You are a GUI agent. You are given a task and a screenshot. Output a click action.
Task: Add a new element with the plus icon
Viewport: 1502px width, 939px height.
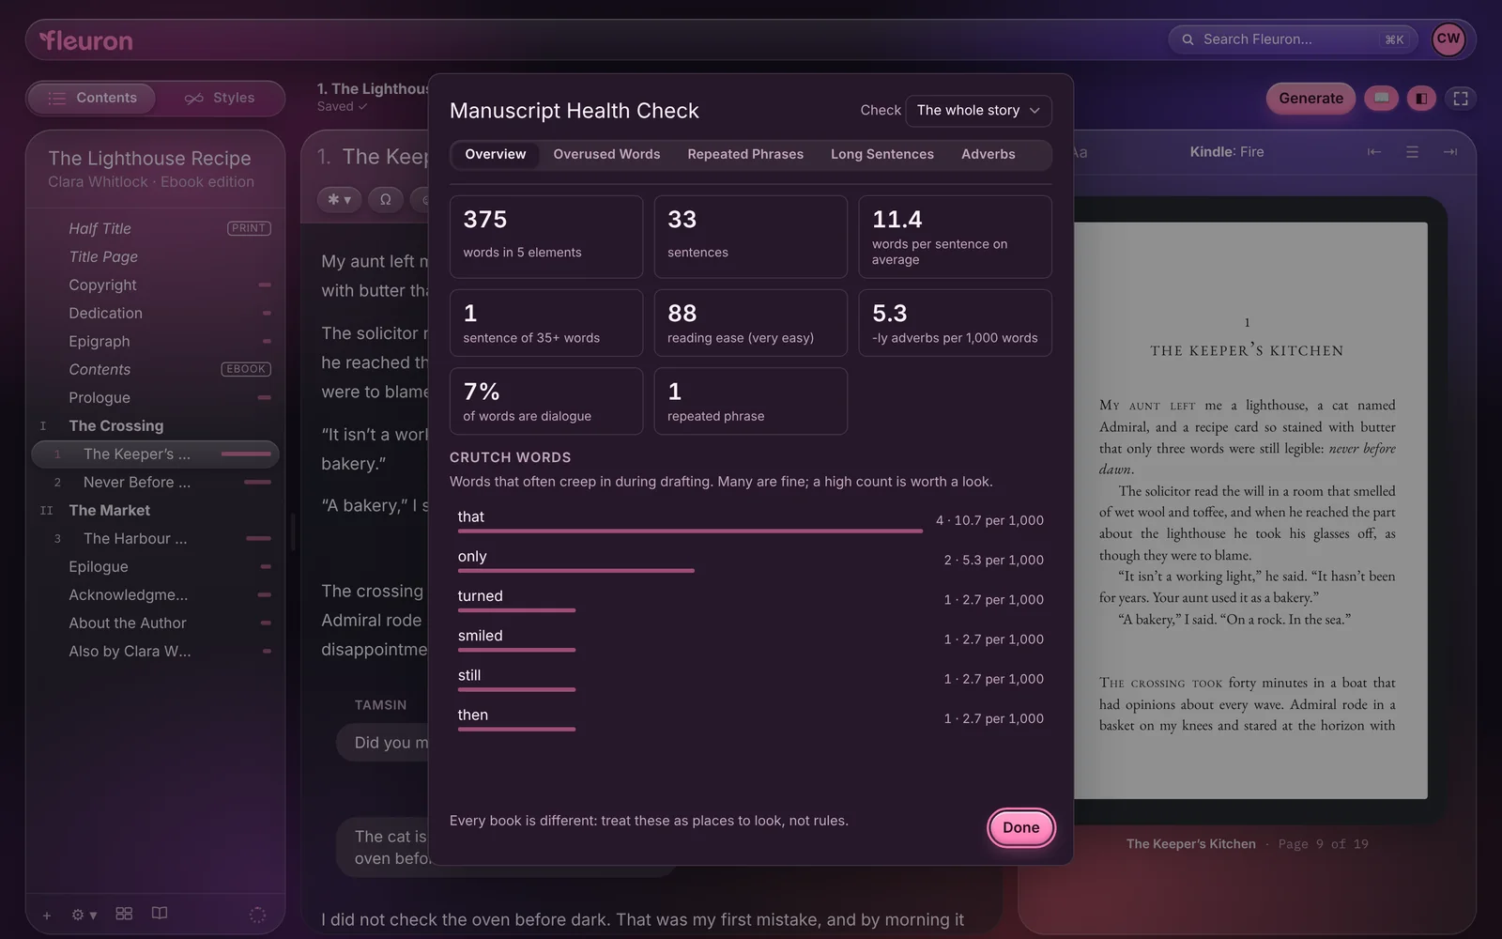(47, 915)
